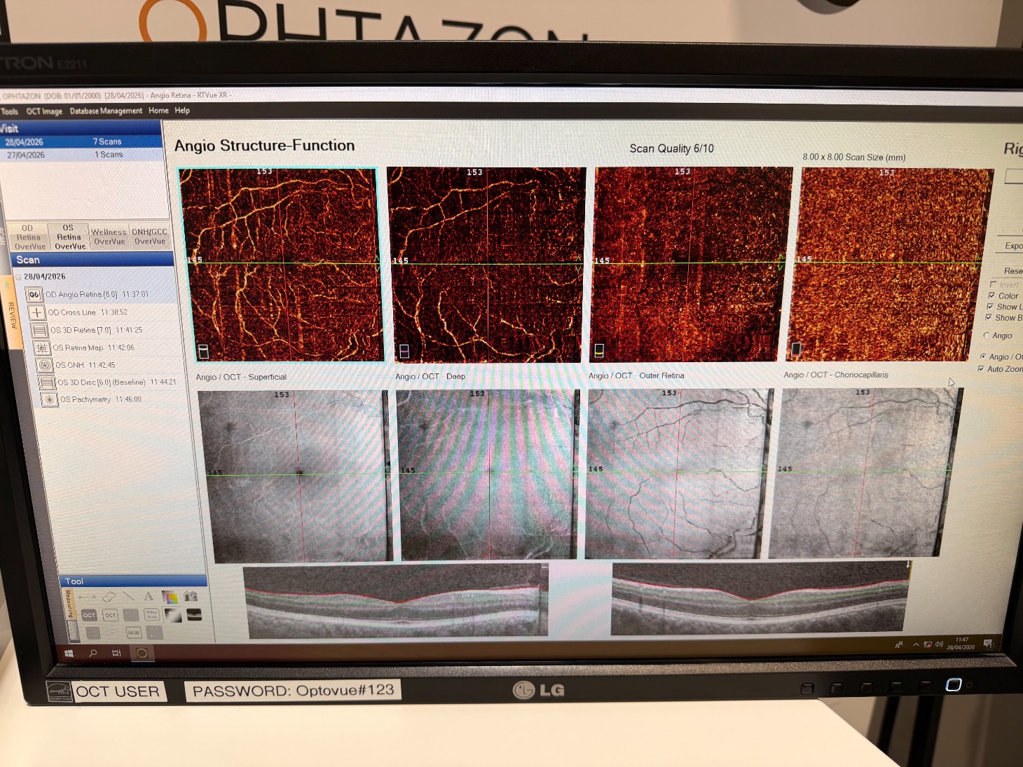Select the Angio radio button
1023x767 pixels.
pos(987,336)
